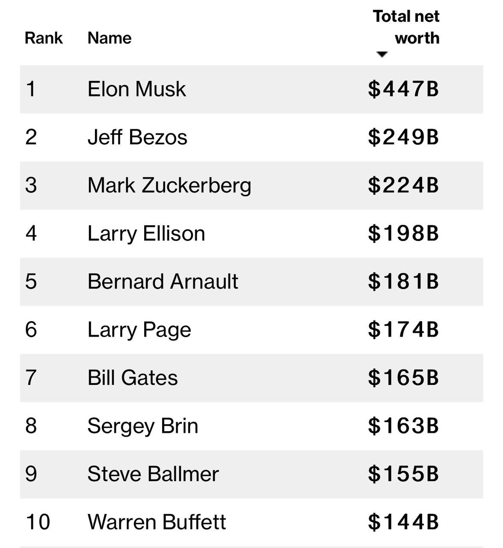Screen dimensions: 503x548
Task: Sort by Total net worth column header
Action: pyautogui.click(x=406, y=27)
